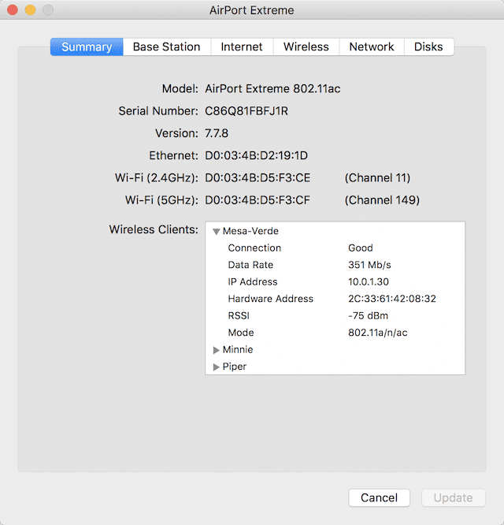Select the IP Address row 10.0.1.30
The height and width of the screenshot is (525, 504).
tap(334, 282)
